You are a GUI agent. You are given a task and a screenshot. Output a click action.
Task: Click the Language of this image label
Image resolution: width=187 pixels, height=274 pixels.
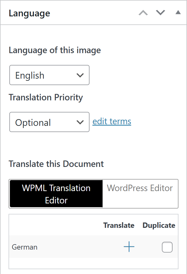pyautogui.click(x=55, y=50)
